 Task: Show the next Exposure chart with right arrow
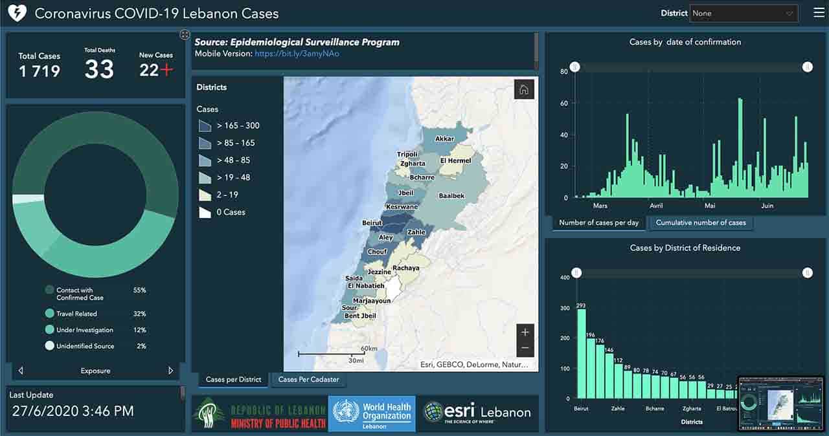click(171, 371)
